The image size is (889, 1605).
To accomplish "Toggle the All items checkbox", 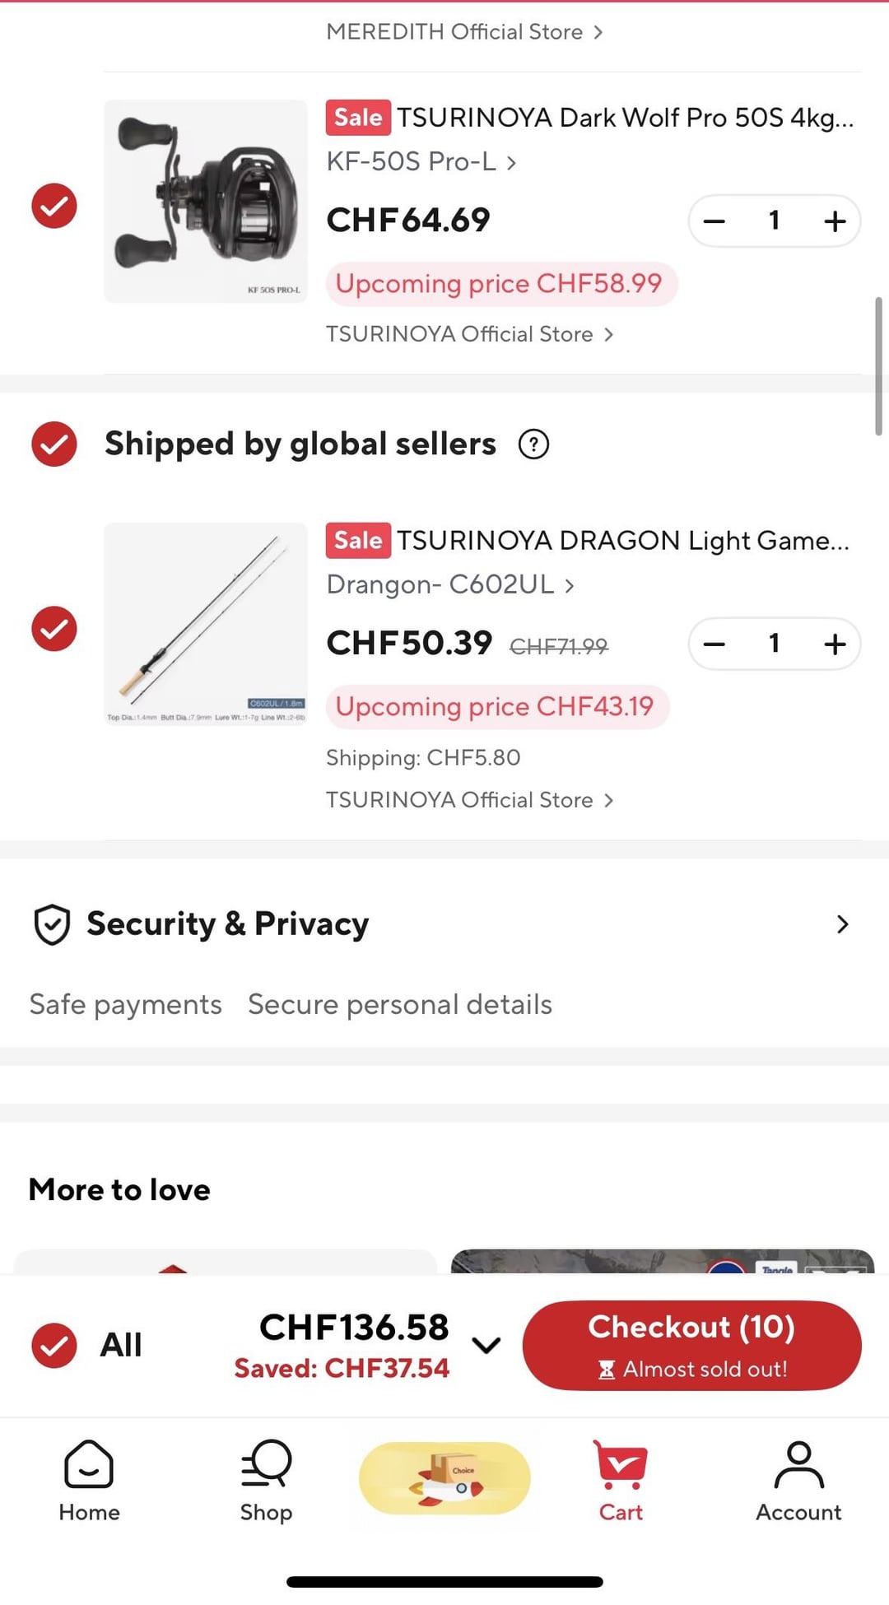I will point(54,1345).
